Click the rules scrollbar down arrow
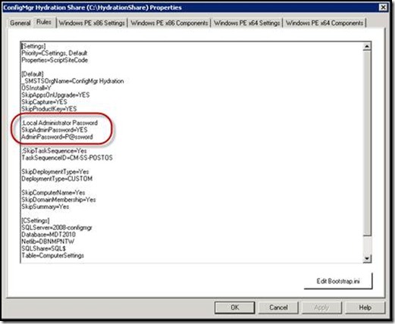 pos(367,258)
